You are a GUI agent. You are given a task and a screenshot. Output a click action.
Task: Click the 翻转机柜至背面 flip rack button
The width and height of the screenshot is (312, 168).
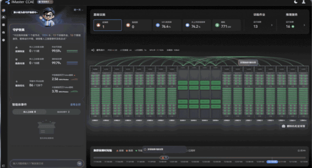293,126
